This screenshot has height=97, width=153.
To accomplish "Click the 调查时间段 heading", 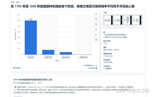I will [x=108, y=54].
